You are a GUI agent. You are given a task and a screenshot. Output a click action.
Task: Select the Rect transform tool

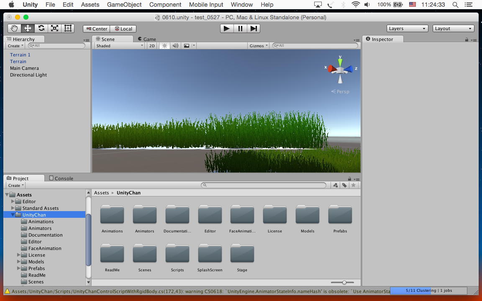coord(68,28)
